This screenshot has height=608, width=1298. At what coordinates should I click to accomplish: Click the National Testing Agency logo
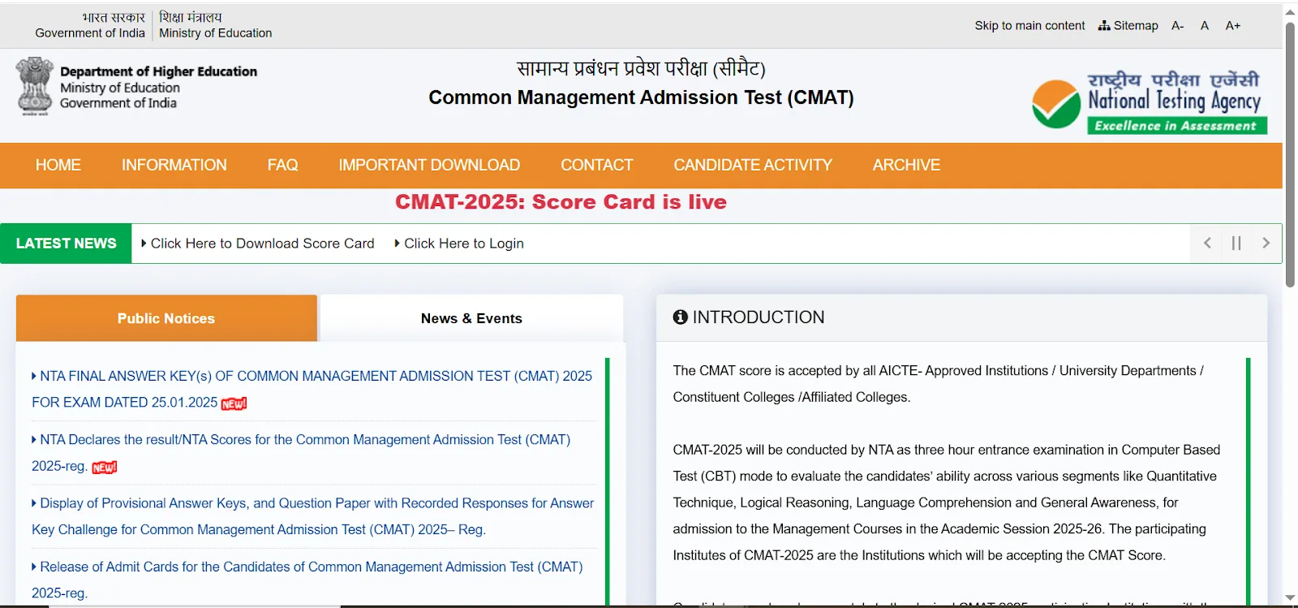coord(1150,102)
